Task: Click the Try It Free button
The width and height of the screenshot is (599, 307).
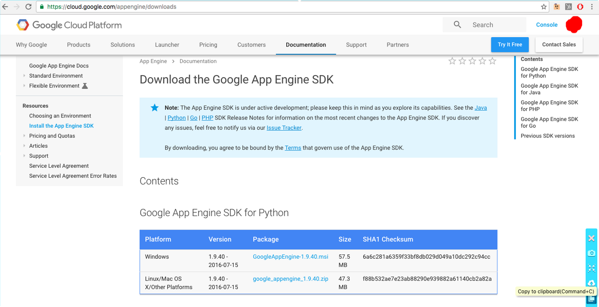Action: pos(510,44)
